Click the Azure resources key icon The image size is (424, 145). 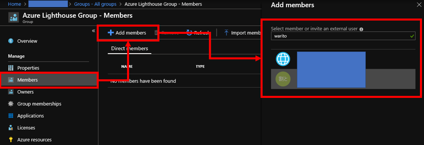point(11,140)
